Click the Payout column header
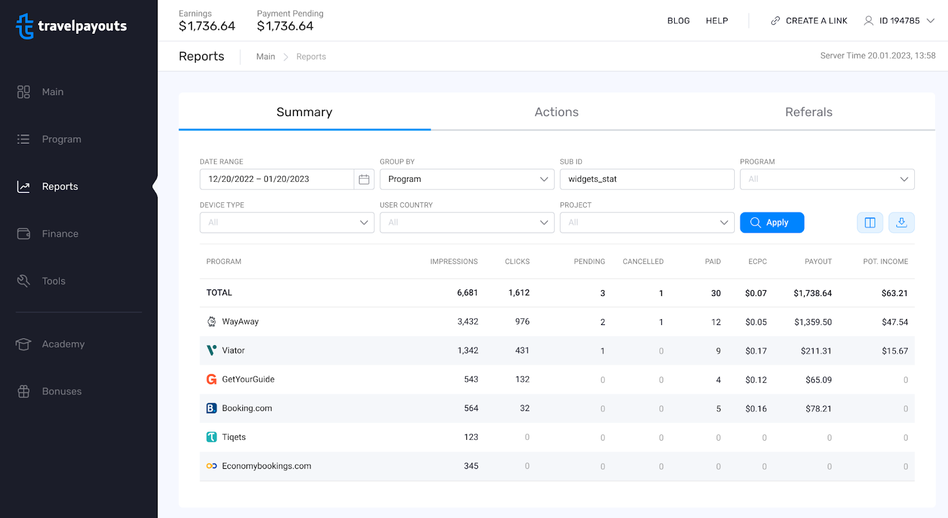The height and width of the screenshot is (518, 948). pyautogui.click(x=818, y=262)
